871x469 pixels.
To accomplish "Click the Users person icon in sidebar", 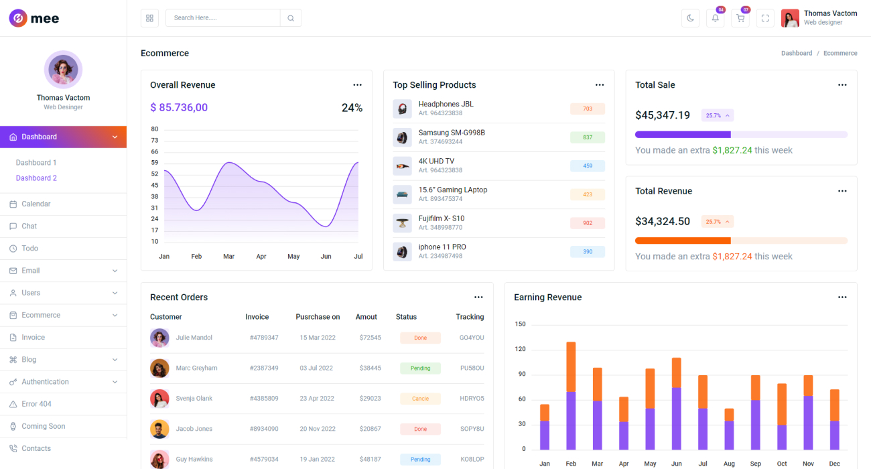I will 13,293.
